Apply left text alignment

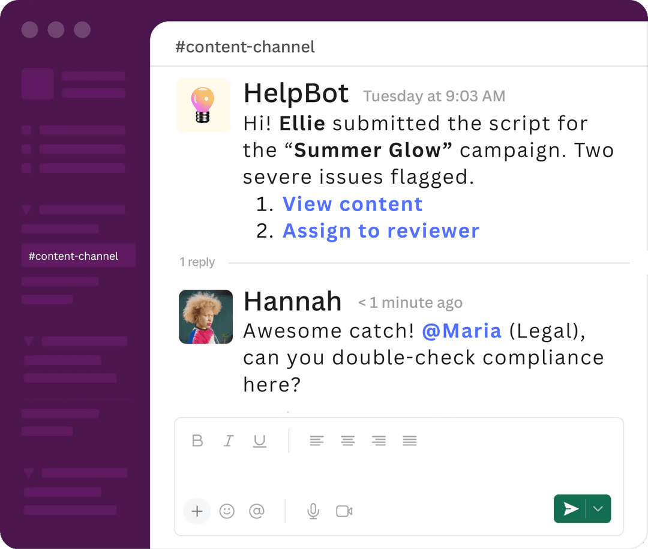click(x=317, y=441)
